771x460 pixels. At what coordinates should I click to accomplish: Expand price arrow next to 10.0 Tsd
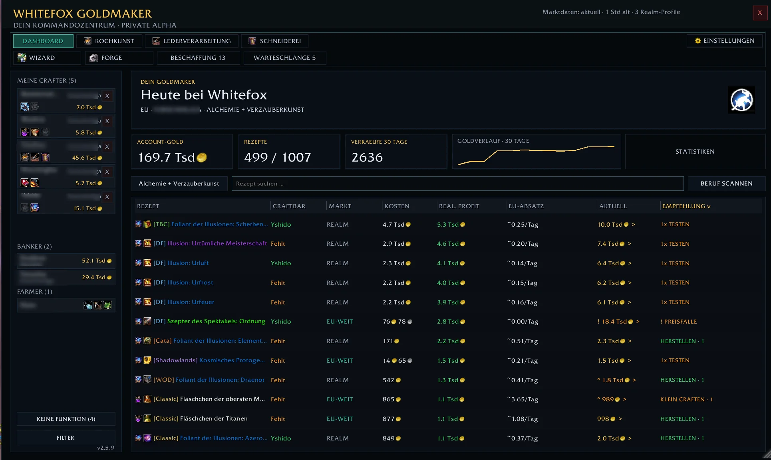pos(634,225)
